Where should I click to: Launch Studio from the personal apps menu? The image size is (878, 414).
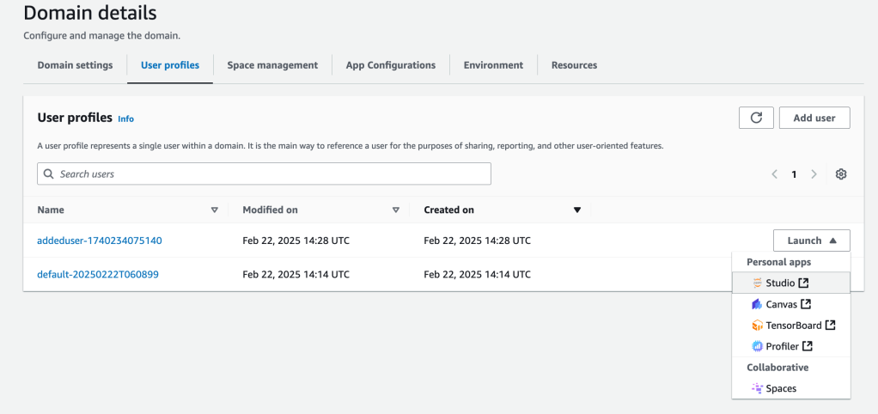(x=780, y=283)
